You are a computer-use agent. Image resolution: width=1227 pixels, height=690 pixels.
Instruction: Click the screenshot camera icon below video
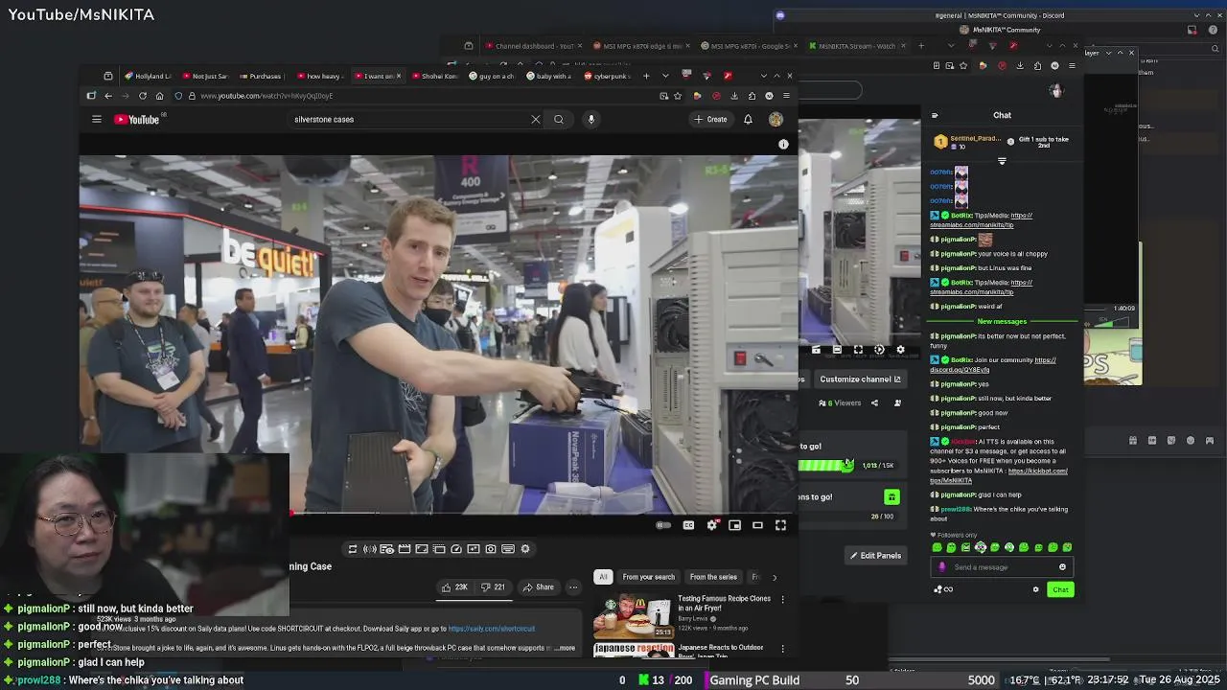click(491, 549)
